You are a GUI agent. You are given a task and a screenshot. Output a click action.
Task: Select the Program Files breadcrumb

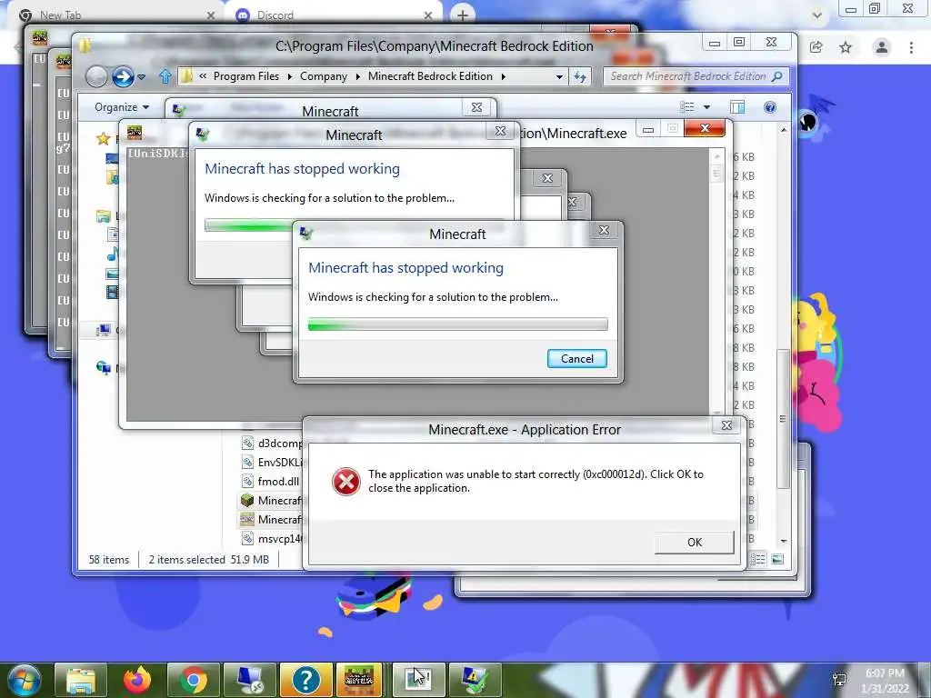tap(245, 76)
